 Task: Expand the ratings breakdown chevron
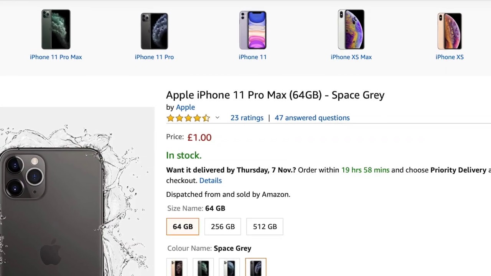click(x=217, y=118)
